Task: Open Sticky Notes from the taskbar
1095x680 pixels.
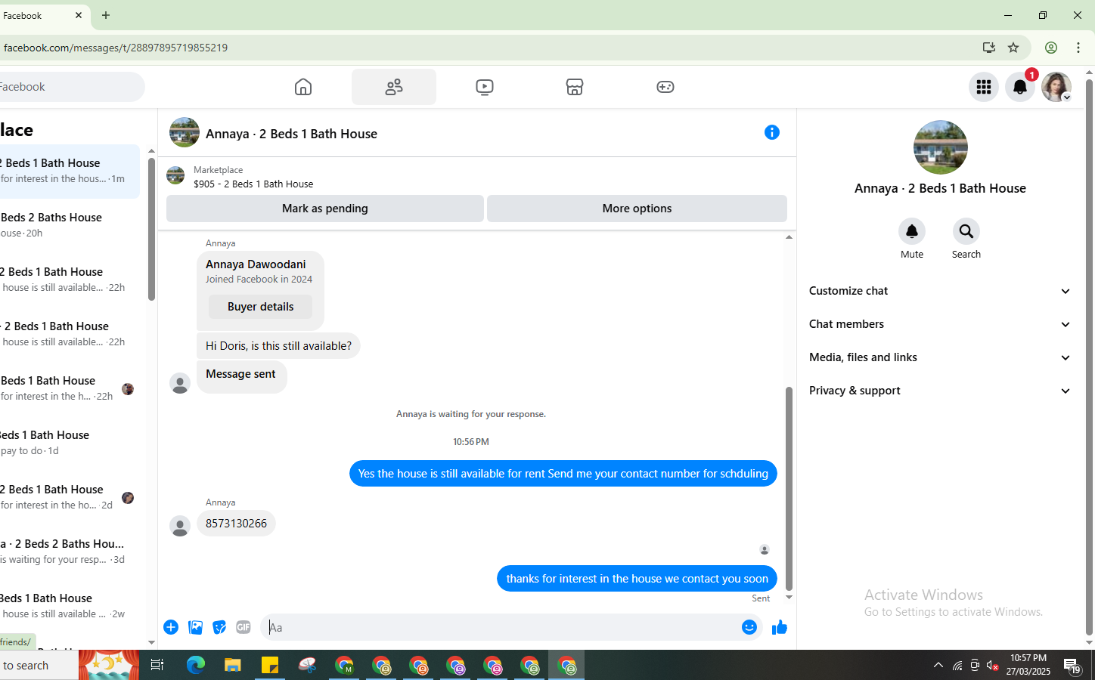Action: tap(270, 666)
